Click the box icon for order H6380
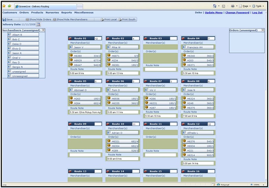 (71, 55)
